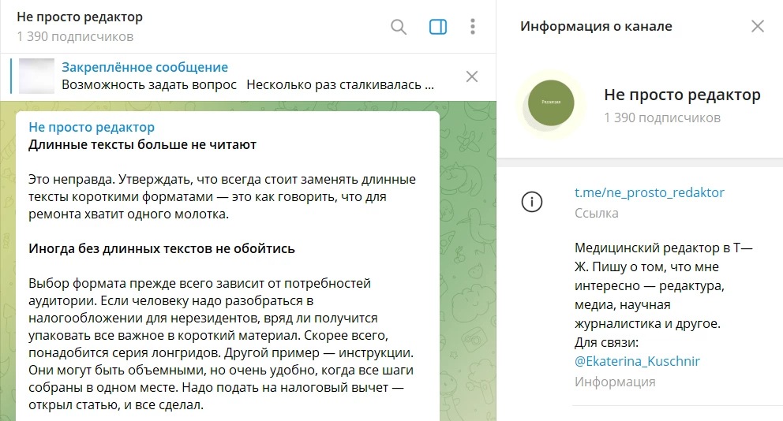The height and width of the screenshot is (421, 783).
Task: Click the info circle icon beside the link
Action: click(x=532, y=202)
